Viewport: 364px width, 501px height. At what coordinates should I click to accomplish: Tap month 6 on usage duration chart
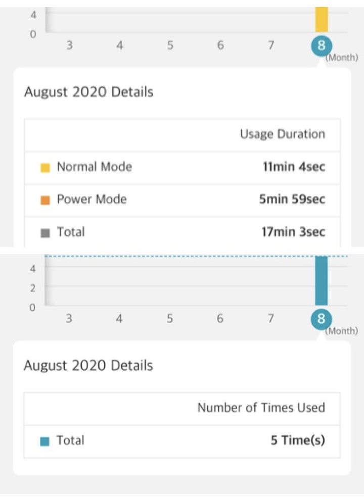point(220,45)
